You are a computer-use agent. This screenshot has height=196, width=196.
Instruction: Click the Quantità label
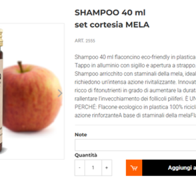click(86, 155)
